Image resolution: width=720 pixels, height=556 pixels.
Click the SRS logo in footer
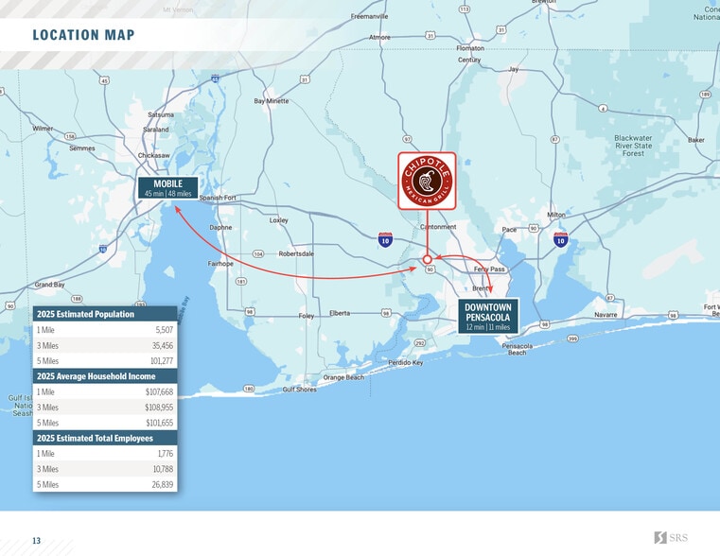click(x=672, y=537)
